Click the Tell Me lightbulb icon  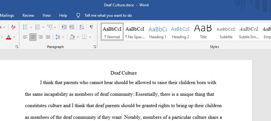[78, 15]
